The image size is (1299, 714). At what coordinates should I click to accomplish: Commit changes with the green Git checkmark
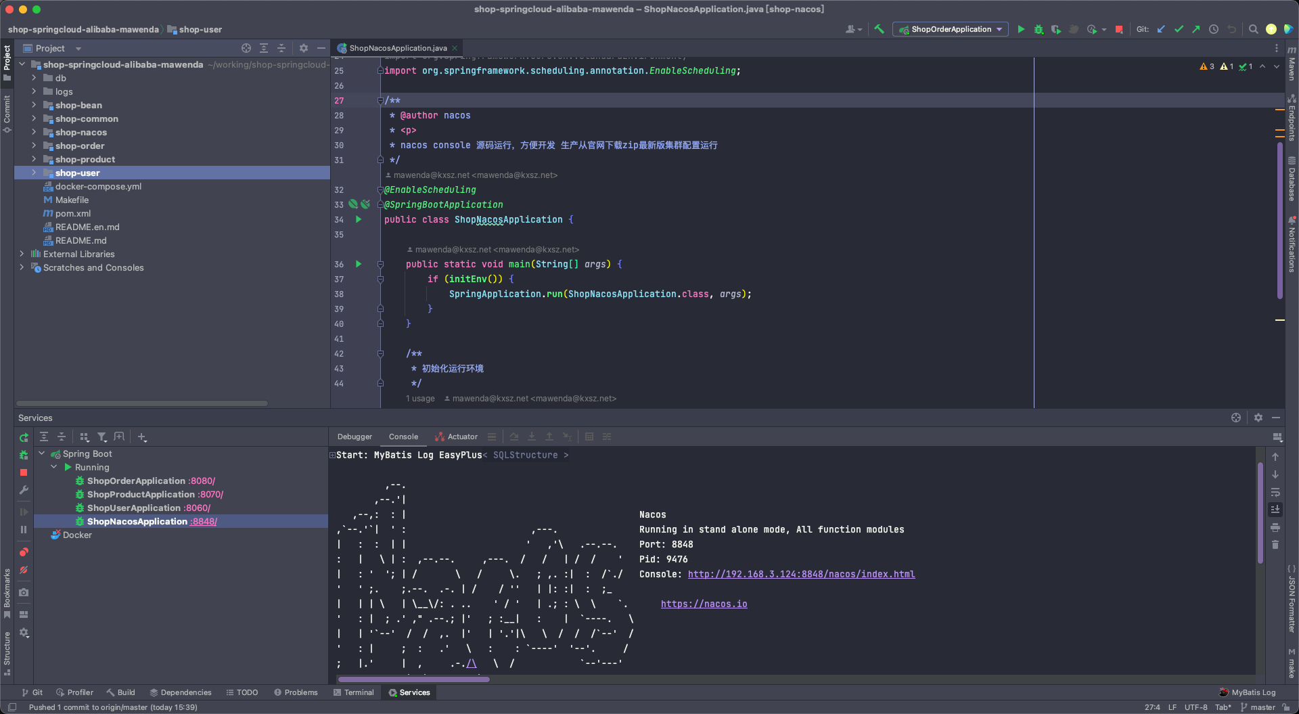[x=1179, y=29]
